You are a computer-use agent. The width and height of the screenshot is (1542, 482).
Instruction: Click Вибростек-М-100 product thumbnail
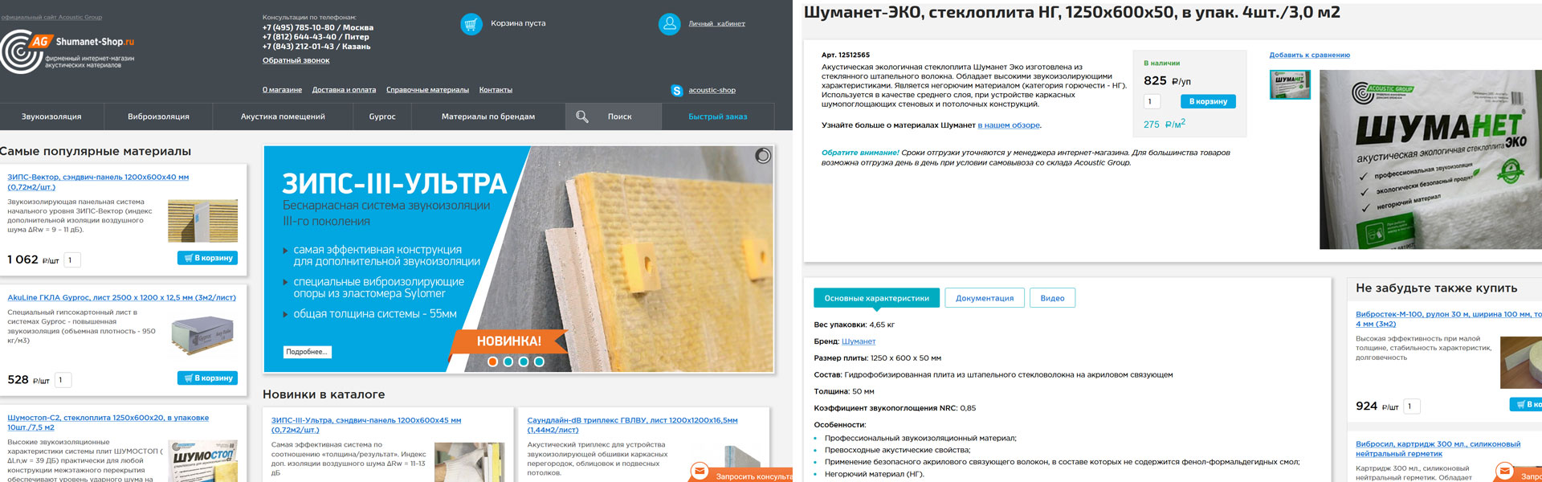point(1521,363)
